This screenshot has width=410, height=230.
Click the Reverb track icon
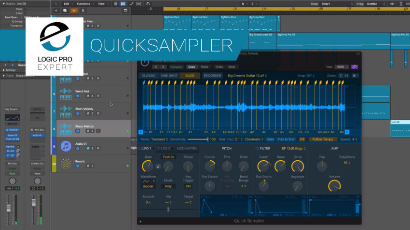66,164
